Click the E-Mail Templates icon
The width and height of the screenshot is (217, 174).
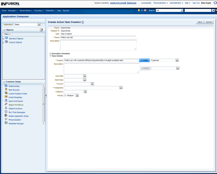tap(6, 97)
